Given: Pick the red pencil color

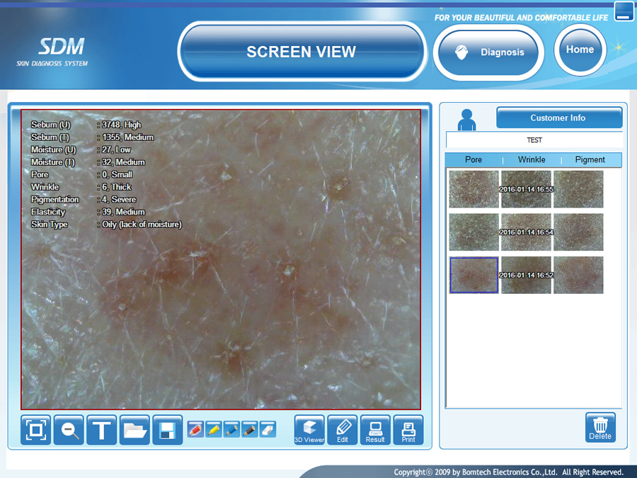Looking at the screenshot, I should pyautogui.click(x=195, y=429).
